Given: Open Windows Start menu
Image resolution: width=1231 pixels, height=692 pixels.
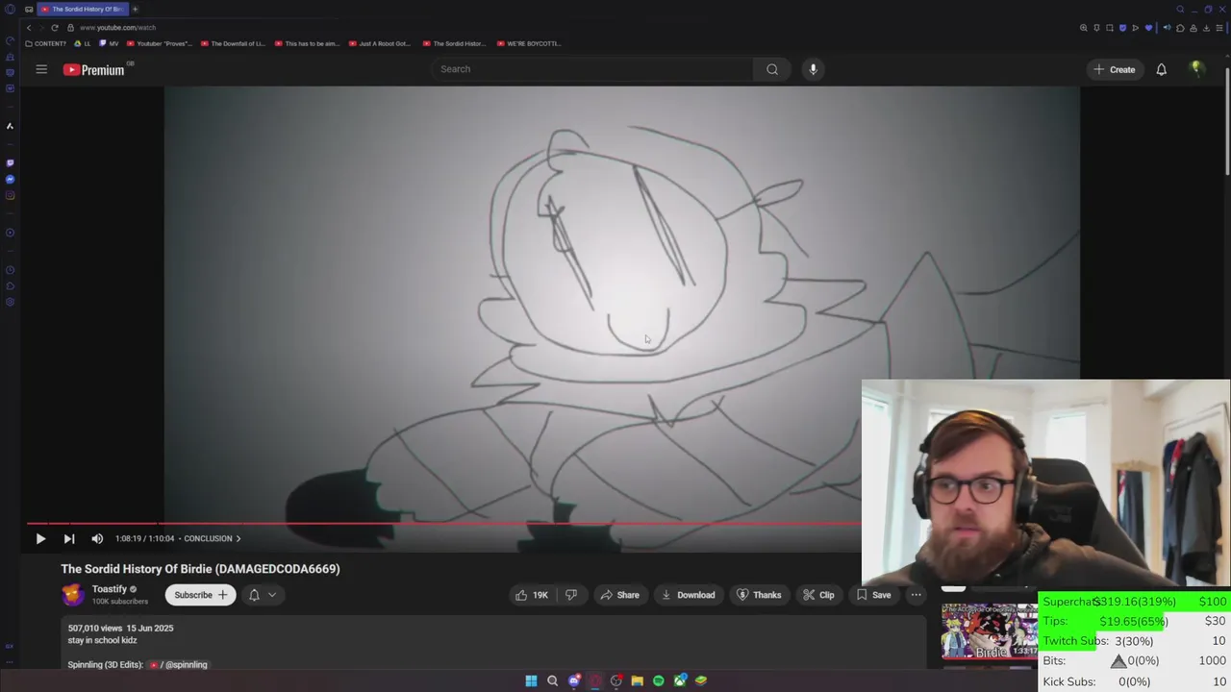Looking at the screenshot, I should click(x=531, y=680).
